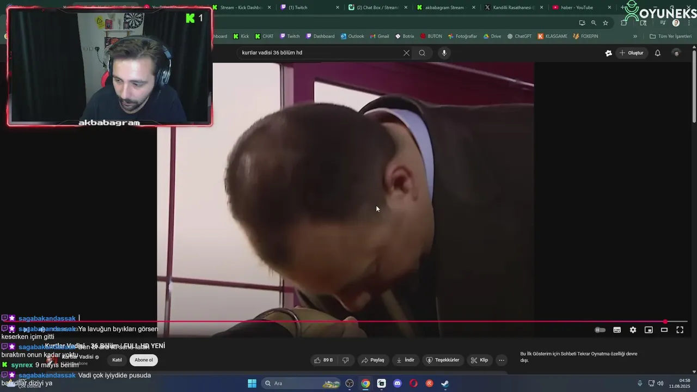This screenshot has width=697, height=392.
Task: Open Tüm Yer İşaretleri folder
Action: 671,36
